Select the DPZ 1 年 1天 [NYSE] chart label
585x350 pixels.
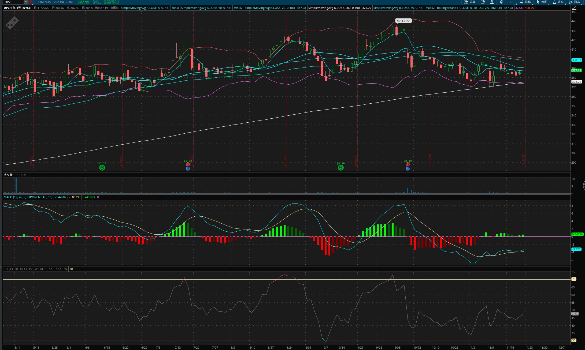pyautogui.click(x=17, y=8)
